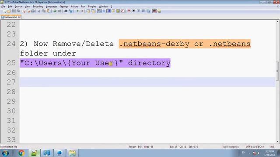The height and width of the screenshot is (157, 280).
Task: Click the Close All toolbar icon
Action: pyautogui.click(x=28, y=11)
